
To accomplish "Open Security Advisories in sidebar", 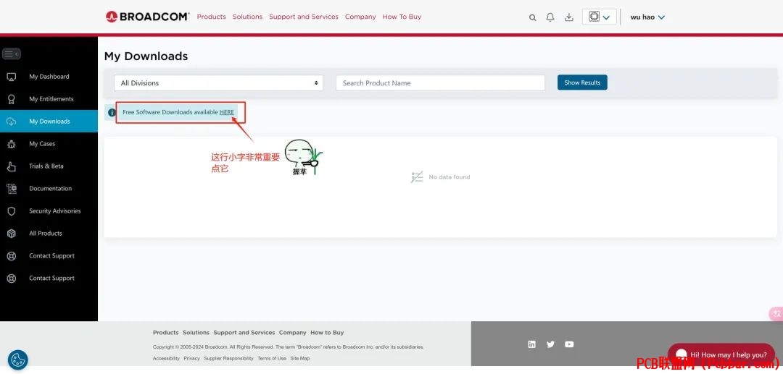I will tap(49, 211).
